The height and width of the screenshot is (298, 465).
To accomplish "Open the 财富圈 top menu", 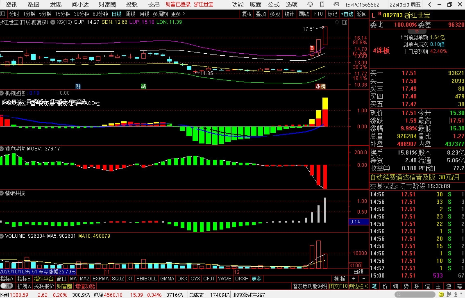I will click(107, 5).
